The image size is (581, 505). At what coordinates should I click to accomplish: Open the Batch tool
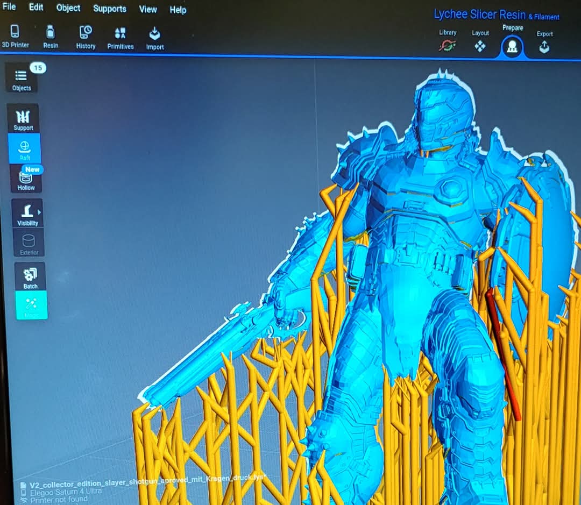click(x=30, y=276)
